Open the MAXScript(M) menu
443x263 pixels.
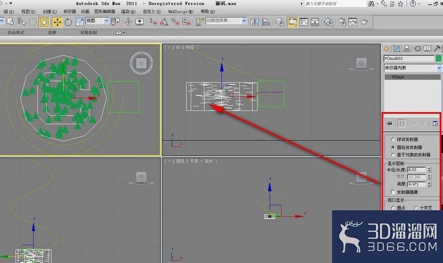point(181,12)
